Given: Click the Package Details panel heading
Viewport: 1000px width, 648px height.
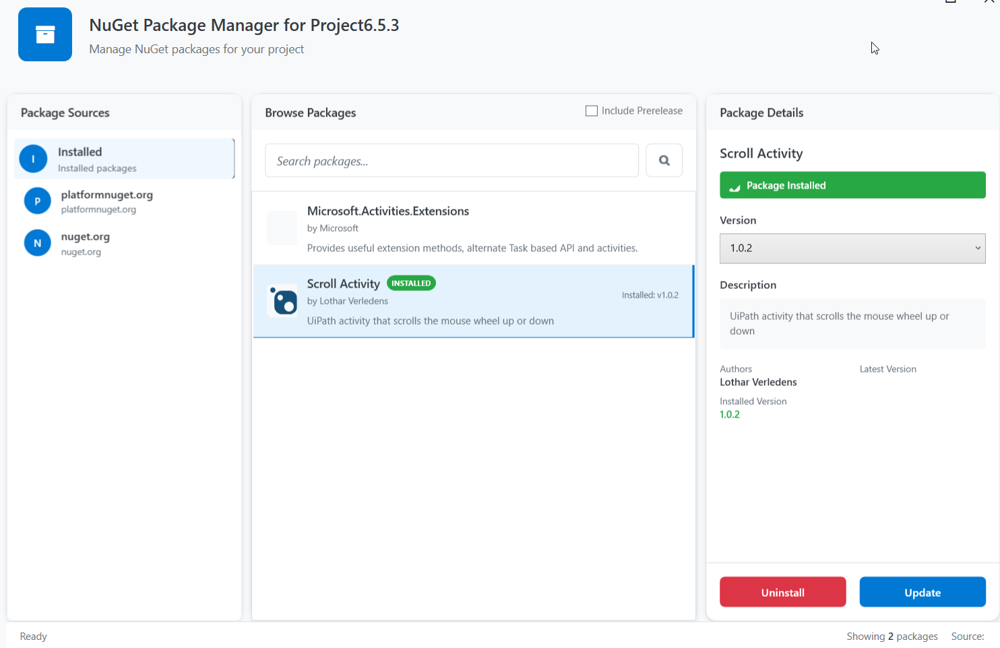Looking at the screenshot, I should coord(761,112).
